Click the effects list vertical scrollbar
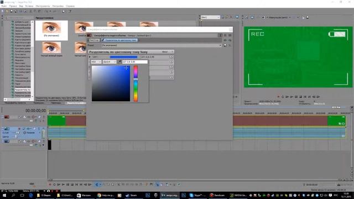Image resolution: width=354 pixels, height=199 pixels. point(32,59)
